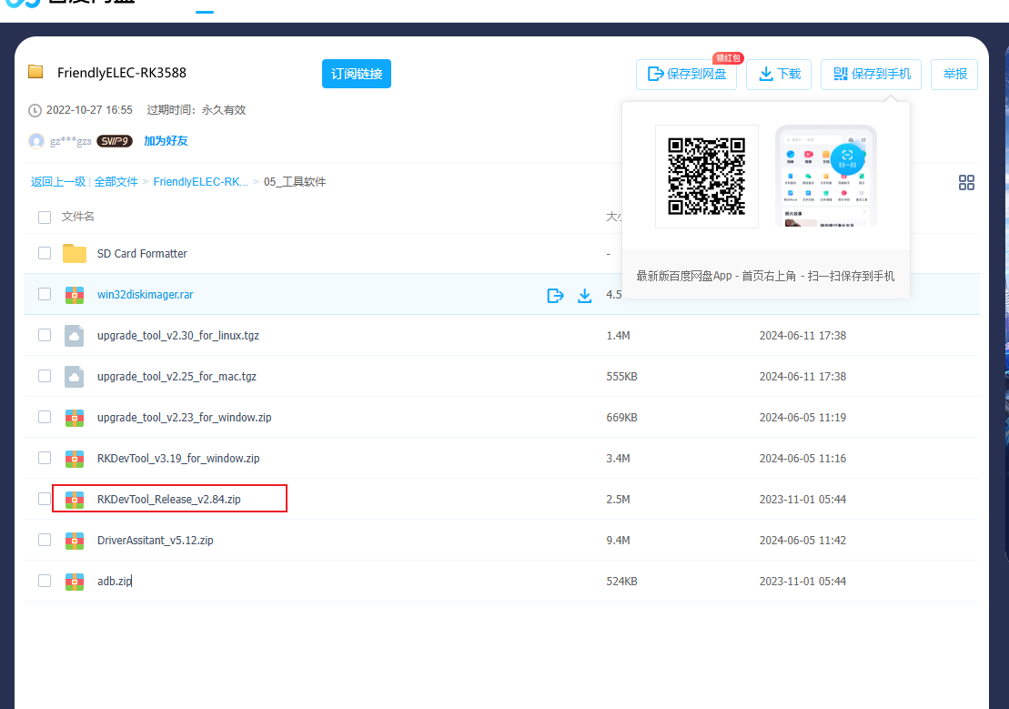Click adb.zip file name
Image resolution: width=1009 pixels, height=709 pixels.
[x=115, y=581]
